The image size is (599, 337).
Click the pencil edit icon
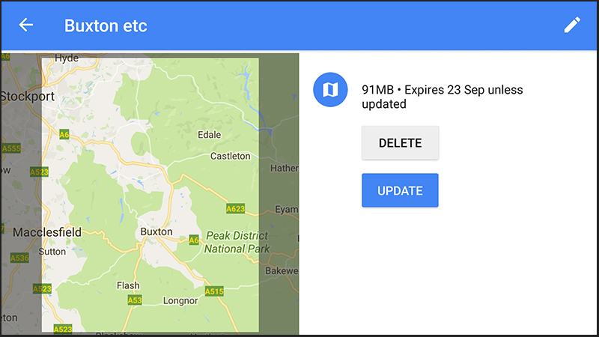[x=572, y=25]
